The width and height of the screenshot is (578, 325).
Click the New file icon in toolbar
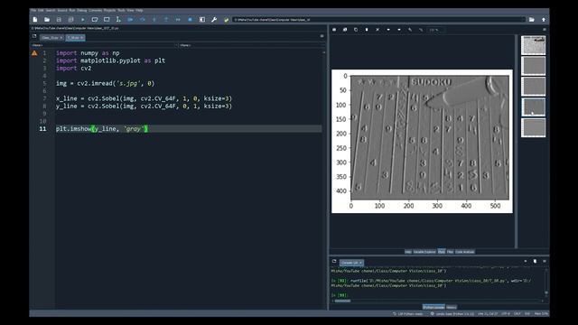coord(35,20)
